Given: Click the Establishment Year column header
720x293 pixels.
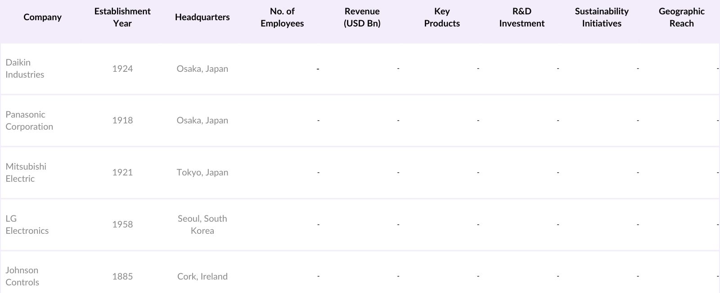Looking at the screenshot, I should tap(122, 17).
